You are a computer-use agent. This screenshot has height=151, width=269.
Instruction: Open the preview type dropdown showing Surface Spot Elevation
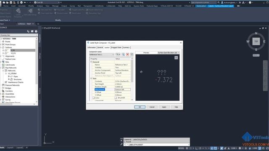[169, 52]
